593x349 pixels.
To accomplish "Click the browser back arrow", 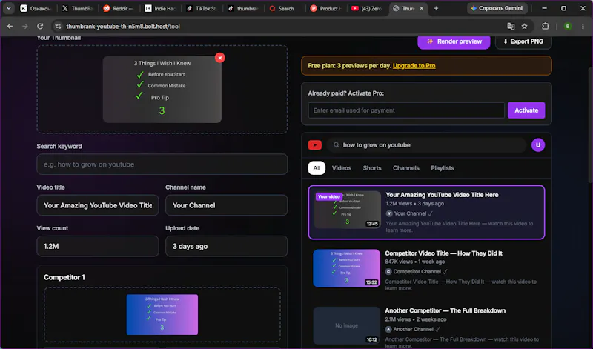I will pyautogui.click(x=10, y=26).
